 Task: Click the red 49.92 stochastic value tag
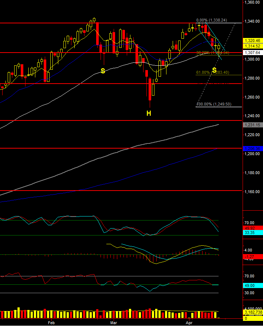pos(252,228)
